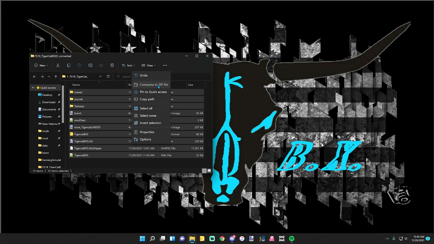Go up one folder level
434x244 pixels.
pyautogui.click(x=56, y=77)
